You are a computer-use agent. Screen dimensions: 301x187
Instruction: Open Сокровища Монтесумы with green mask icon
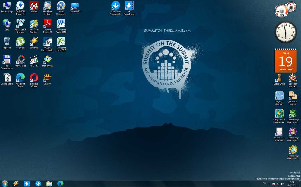[293, 116]
